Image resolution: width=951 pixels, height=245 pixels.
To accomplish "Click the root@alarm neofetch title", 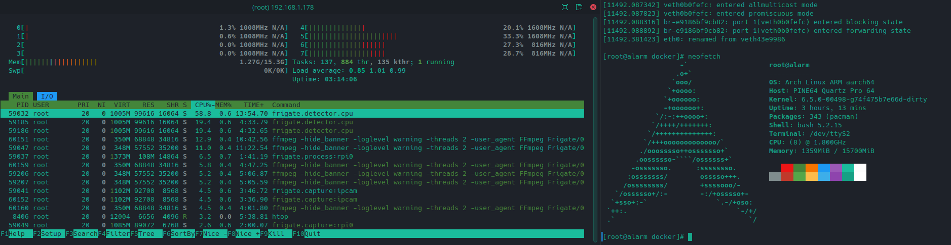I will (x=789, y=65).
